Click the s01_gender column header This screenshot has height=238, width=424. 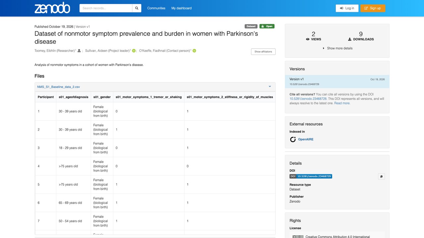102,97
